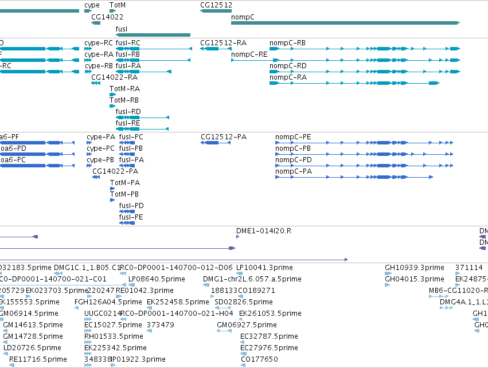
Task: Select transcript nompC-RB
Action: pyautogui.click(x=365, y=49)
